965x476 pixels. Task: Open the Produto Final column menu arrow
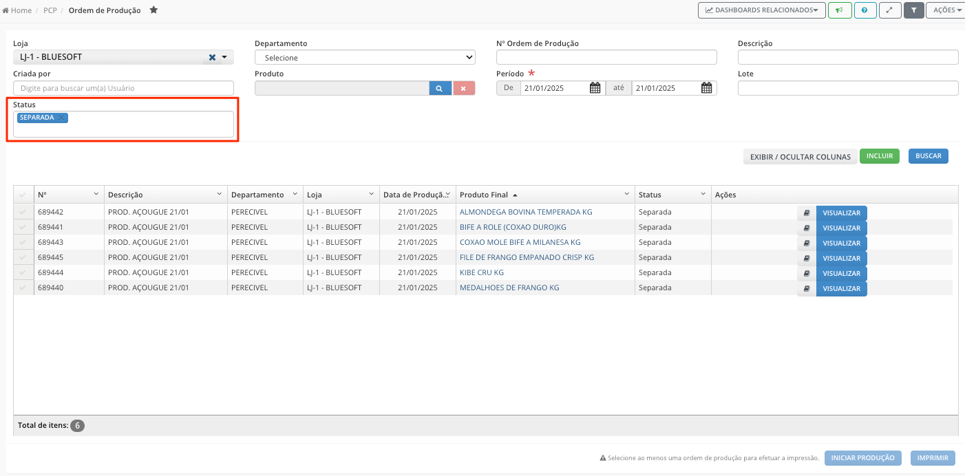(x=626, y=195)
